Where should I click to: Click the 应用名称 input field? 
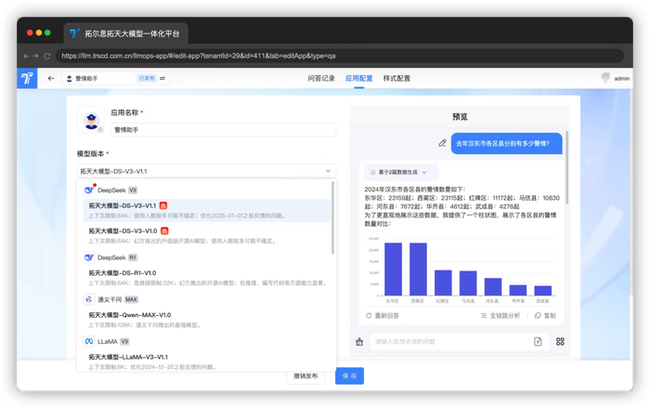click(x=224, y=130)
